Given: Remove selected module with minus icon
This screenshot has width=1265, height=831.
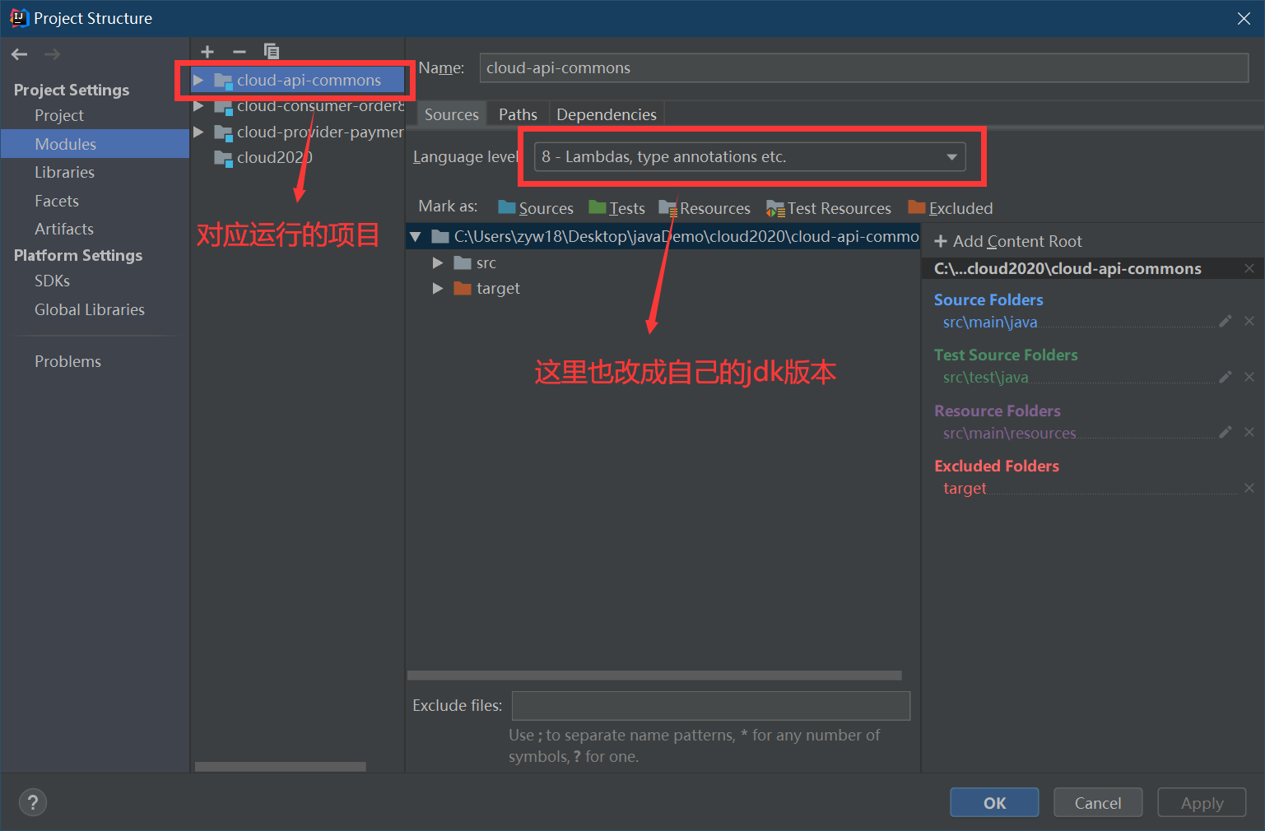Looking at the screenshot, I should [x=240, y=52].
